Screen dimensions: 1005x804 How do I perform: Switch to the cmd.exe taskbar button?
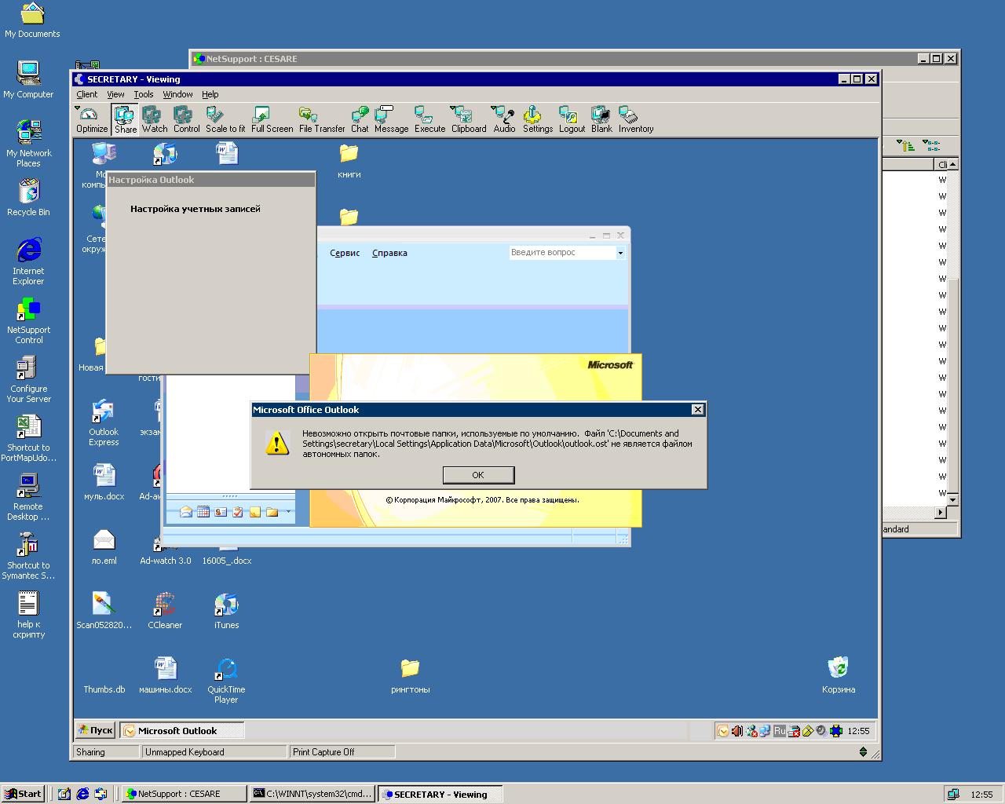312,794
